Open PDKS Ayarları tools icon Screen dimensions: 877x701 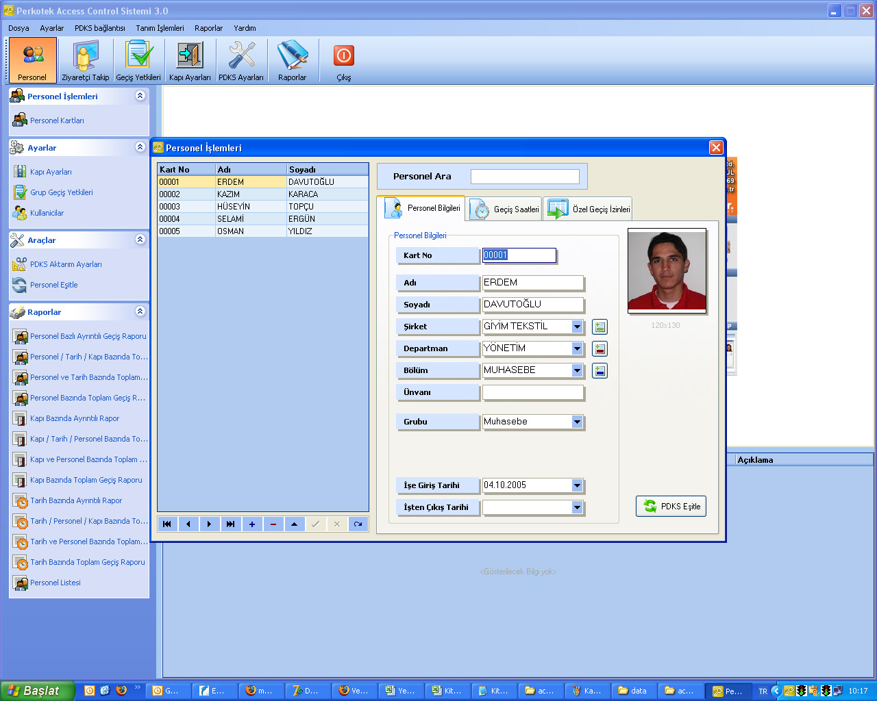click(x=241, y=60)
